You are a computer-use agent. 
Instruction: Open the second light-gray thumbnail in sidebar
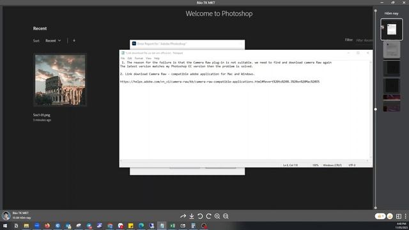(392, 50)
